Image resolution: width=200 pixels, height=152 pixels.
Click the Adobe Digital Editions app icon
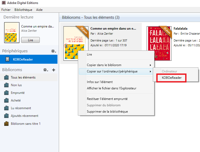3,3
